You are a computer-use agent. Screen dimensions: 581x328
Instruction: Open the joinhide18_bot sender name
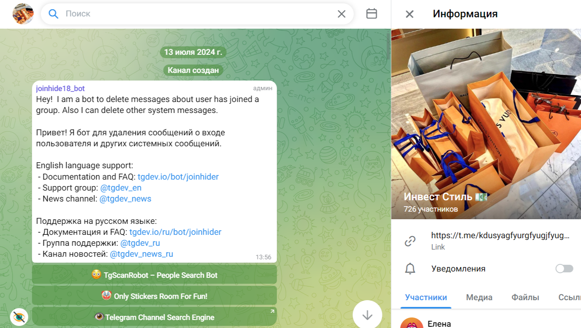pyautogui.click(x=60, y=89)
